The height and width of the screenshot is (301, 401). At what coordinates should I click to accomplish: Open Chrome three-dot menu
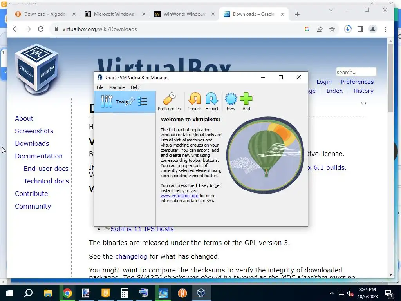click(x=385, y=29)
